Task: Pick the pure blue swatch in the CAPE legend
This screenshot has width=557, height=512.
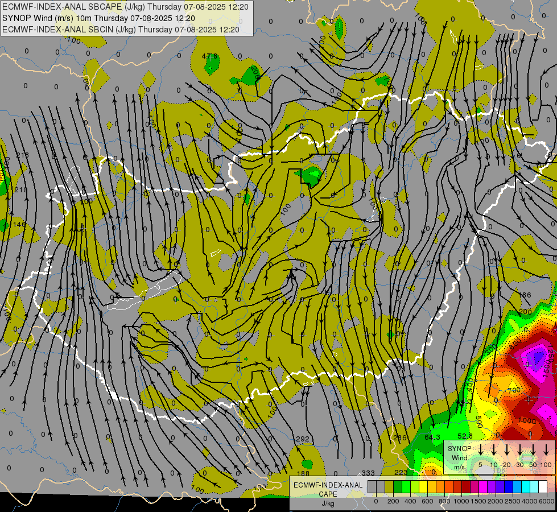Action: (508, 486)
